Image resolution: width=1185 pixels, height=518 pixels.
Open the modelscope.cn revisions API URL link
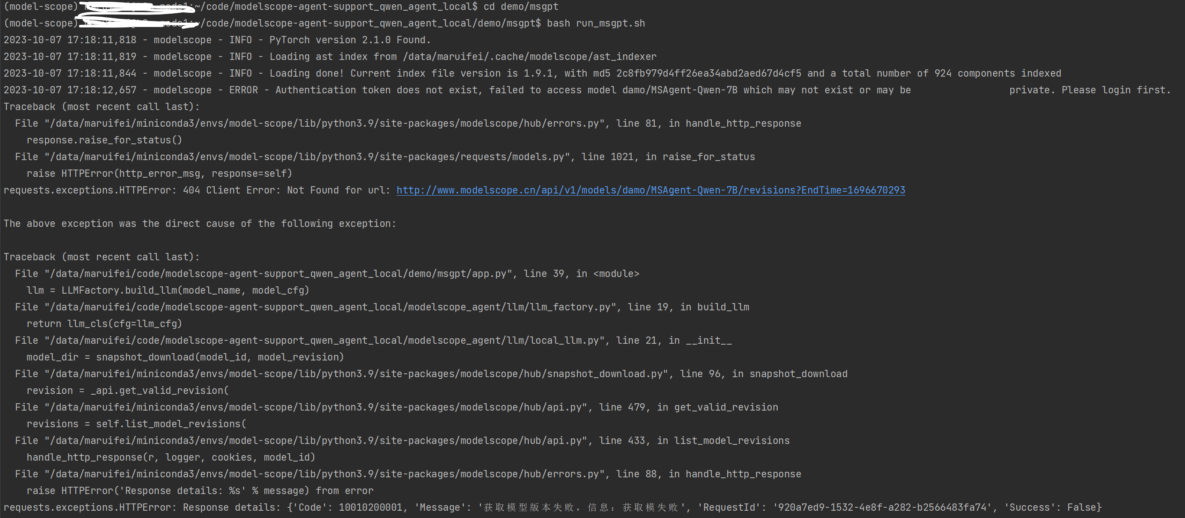tap(651, 190)
